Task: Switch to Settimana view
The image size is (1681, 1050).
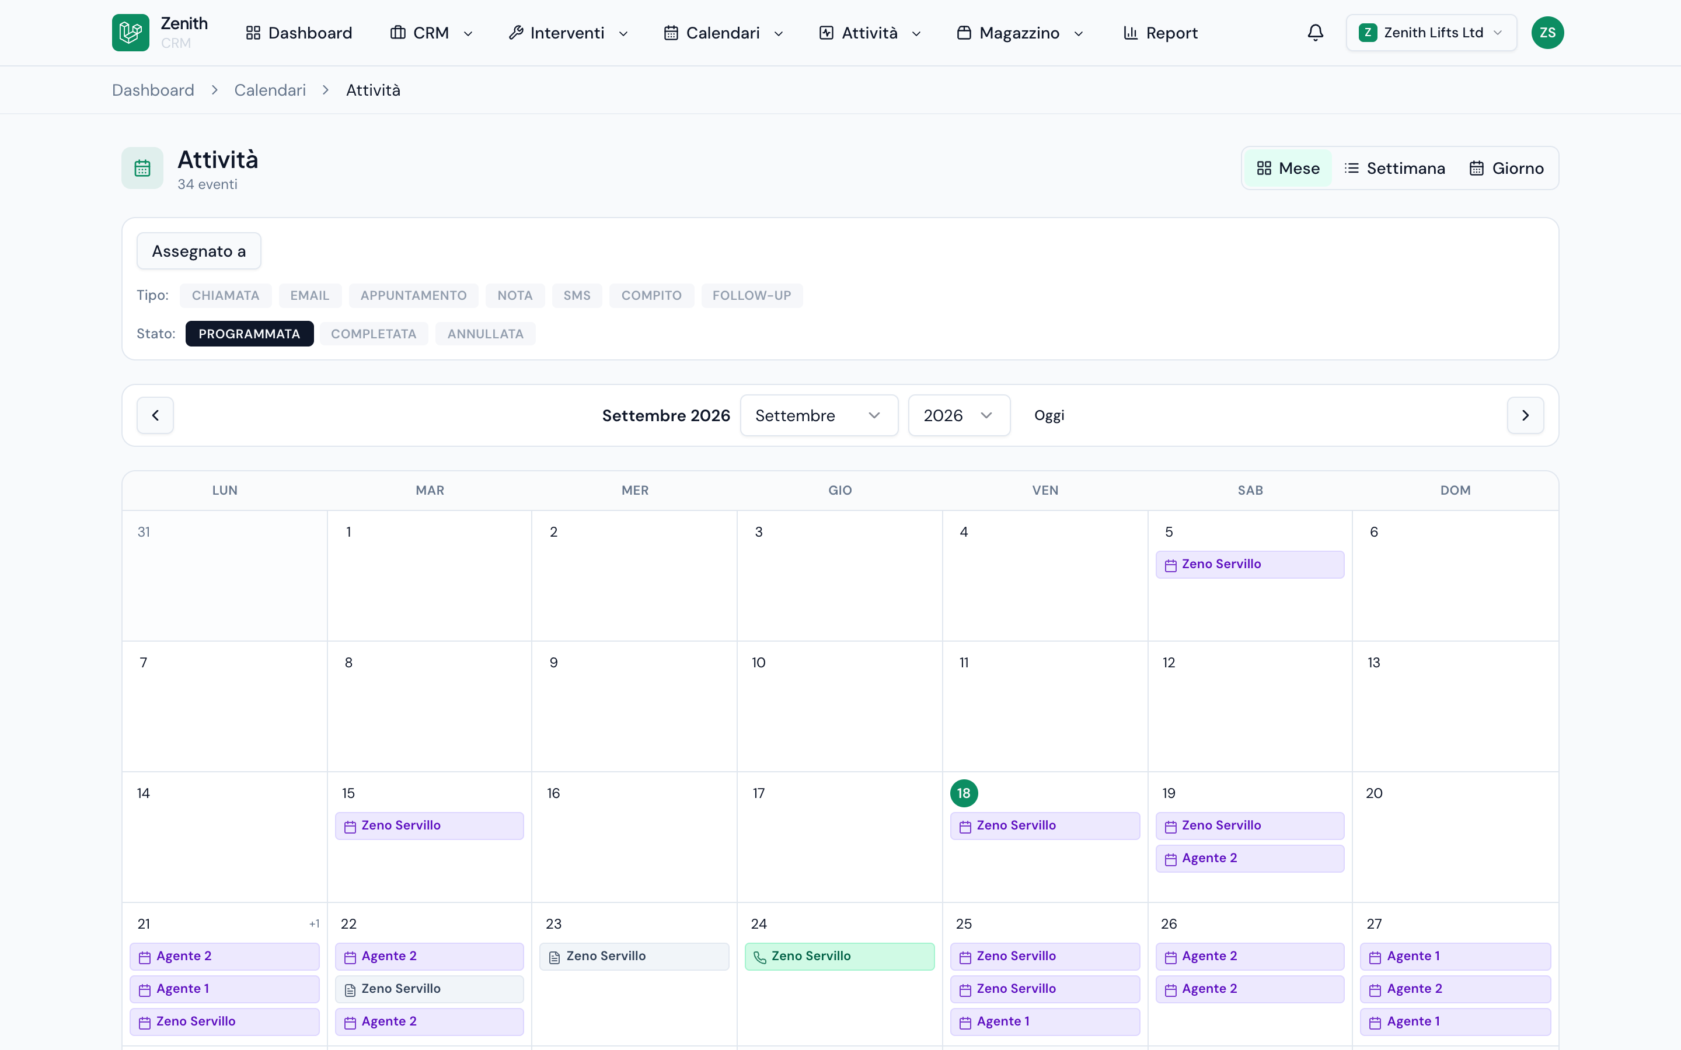Action: coord(1395,168)
